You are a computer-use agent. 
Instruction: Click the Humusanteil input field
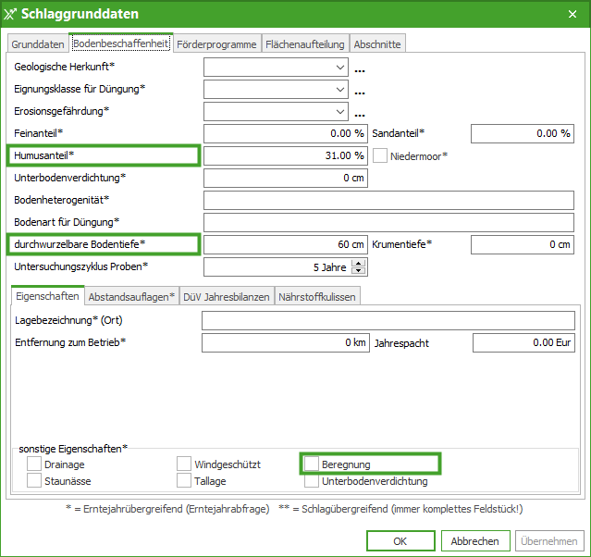pos(285,155)
